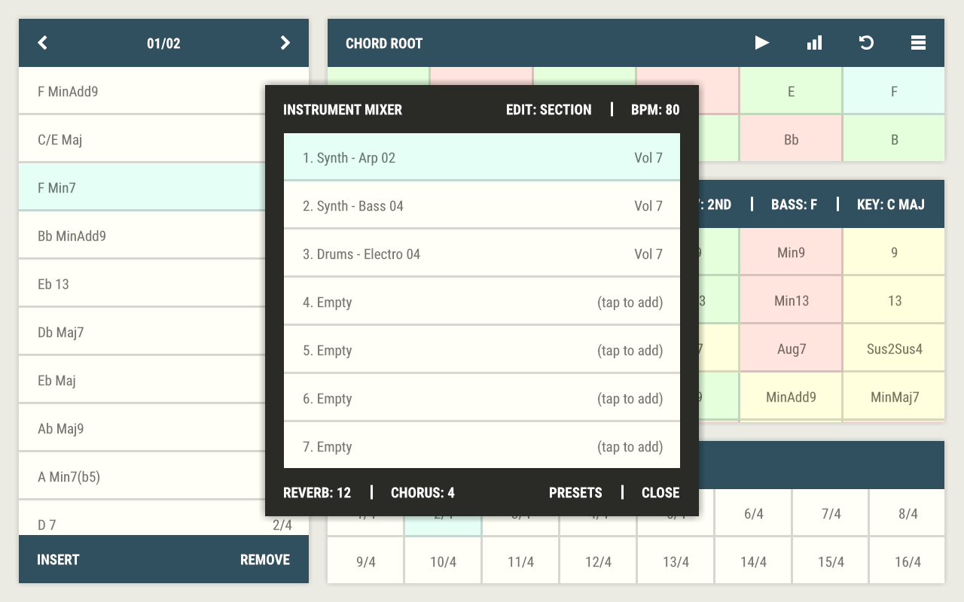The width and height of the screenshot is (964, 602).
Task: Adjust Vol 7 on Synth - Arp 02
Action: click(648, 157)
